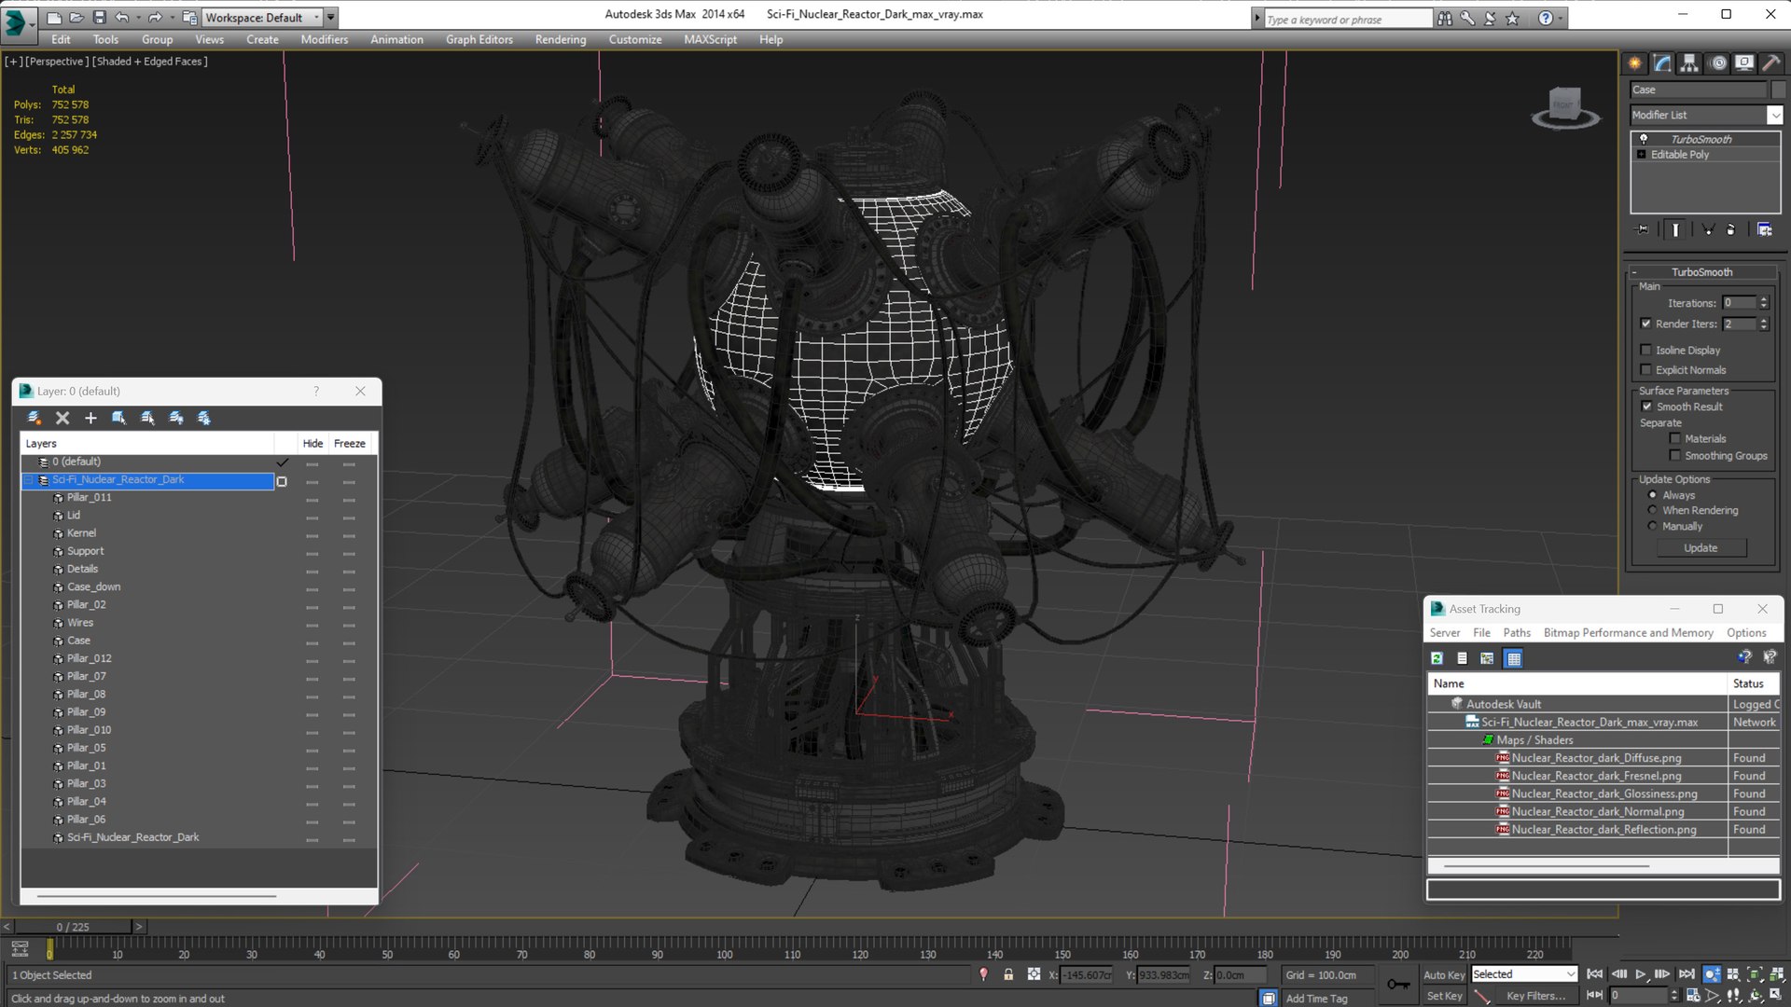Toggle the Selection Lock padlock icon
Image resolution: width=1791 pixels, height=1007 pixels.
[1008, 974]
